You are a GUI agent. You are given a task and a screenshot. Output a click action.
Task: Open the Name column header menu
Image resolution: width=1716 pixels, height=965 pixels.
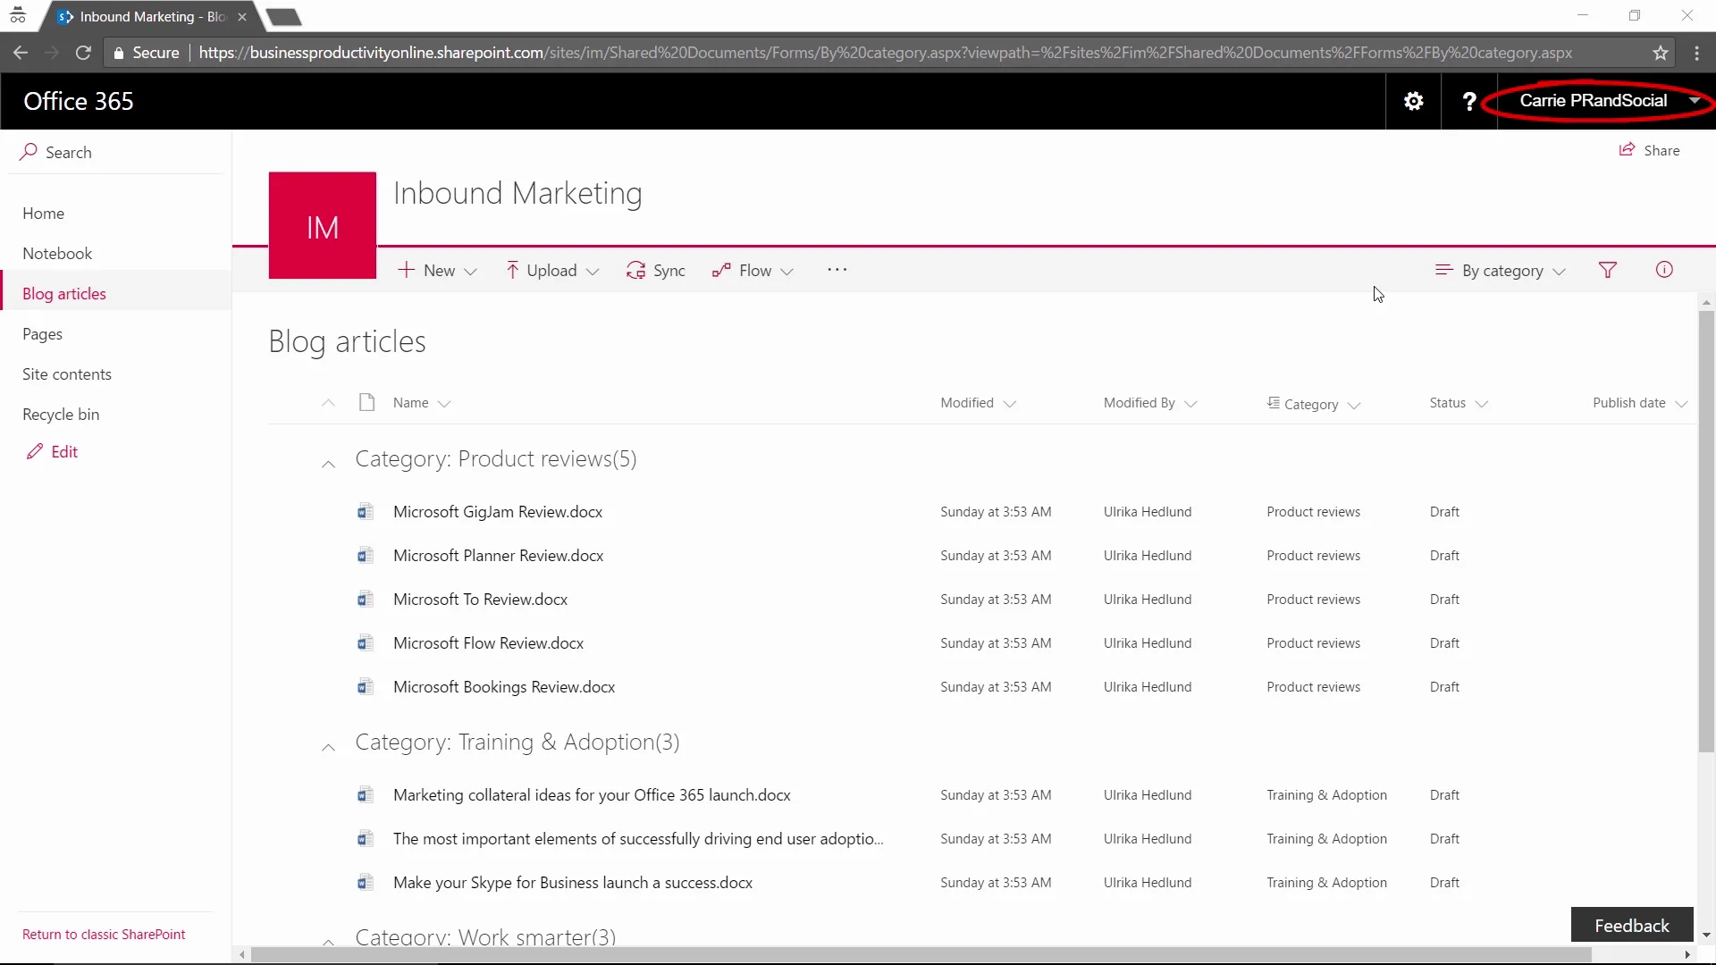coord(422,403)
